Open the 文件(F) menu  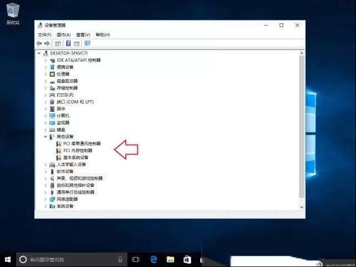click(44, 34)
